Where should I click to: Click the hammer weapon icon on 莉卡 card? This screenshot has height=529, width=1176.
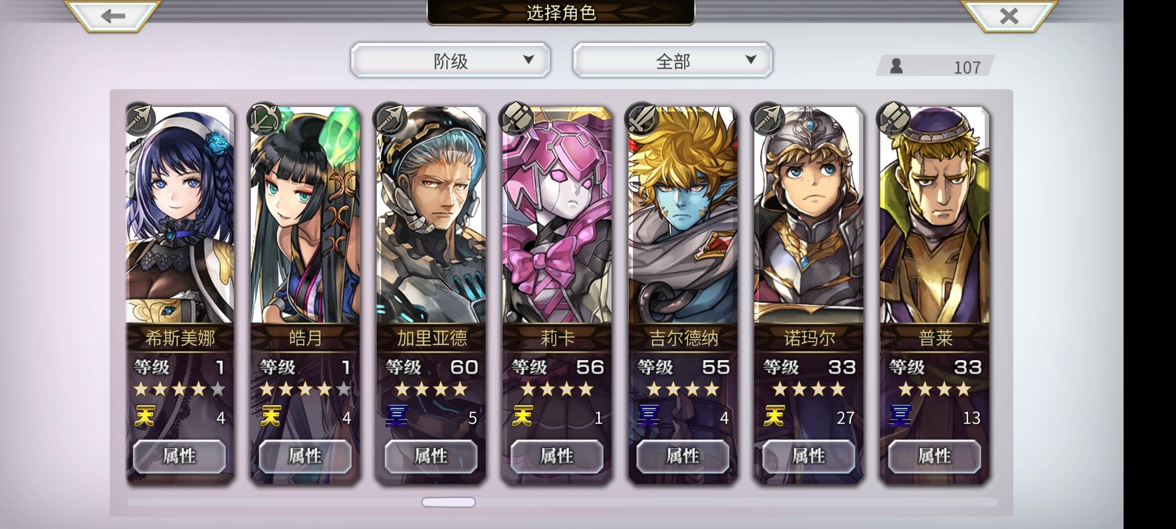pyautogui.click(x=515, y=119)
